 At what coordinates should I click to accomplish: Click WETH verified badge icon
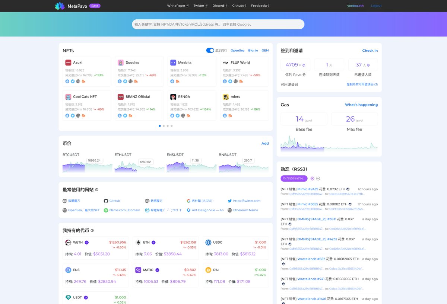click(x=87, y=242)
